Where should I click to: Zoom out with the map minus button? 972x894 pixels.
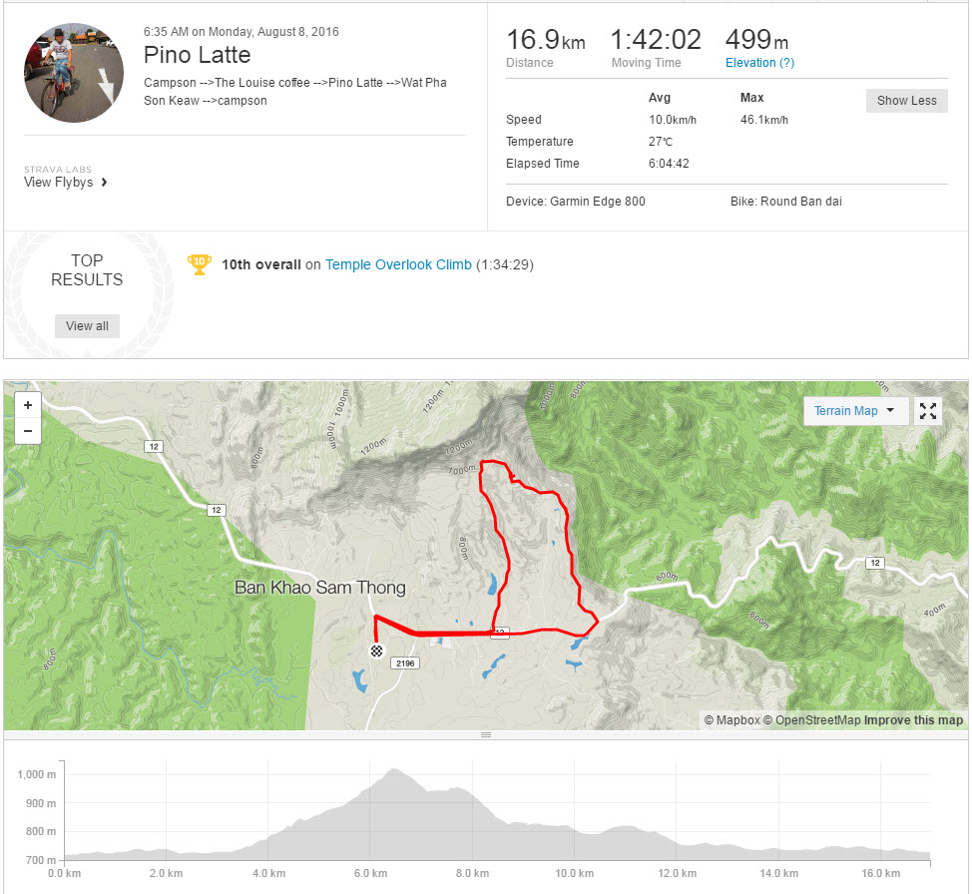pyautogui.click(x=28, y=431)
